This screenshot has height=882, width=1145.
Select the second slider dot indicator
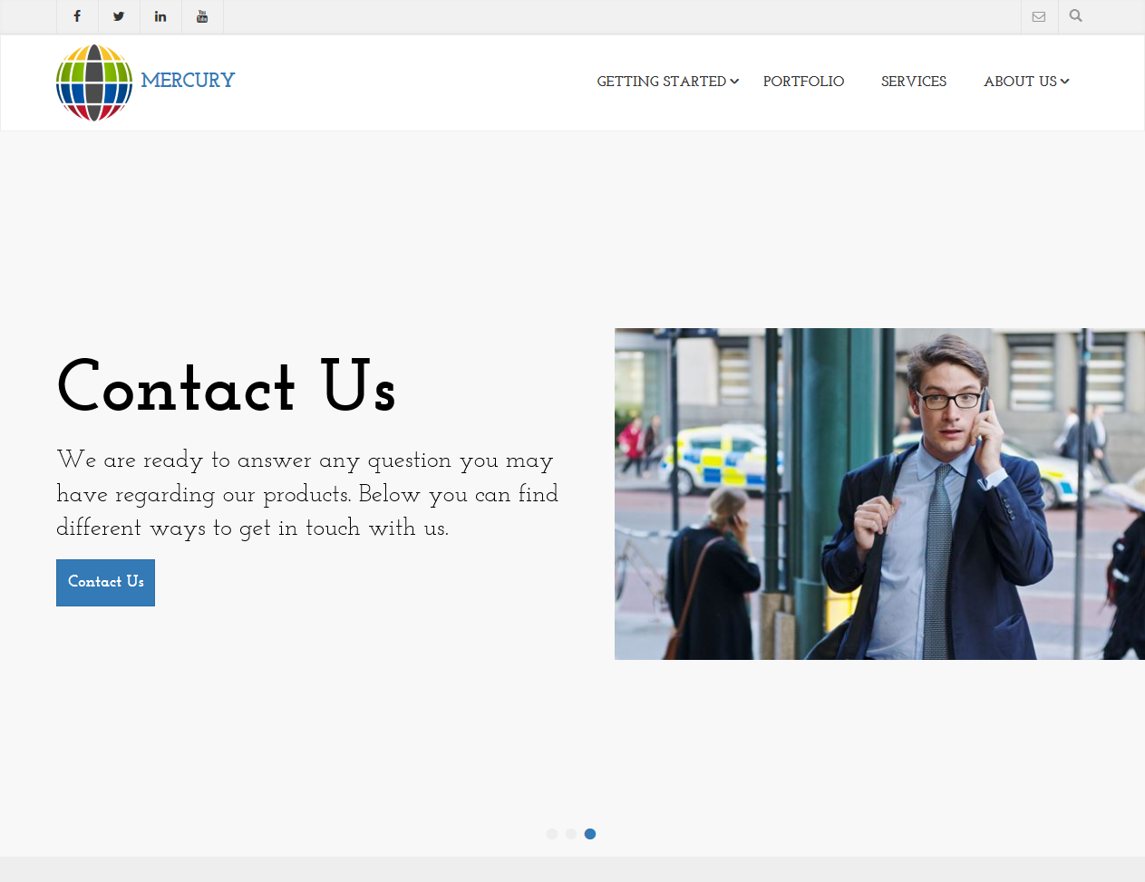point(571,834)
